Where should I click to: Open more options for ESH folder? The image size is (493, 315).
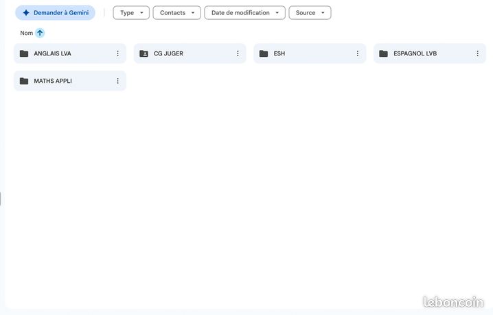(x=358, y=53)
